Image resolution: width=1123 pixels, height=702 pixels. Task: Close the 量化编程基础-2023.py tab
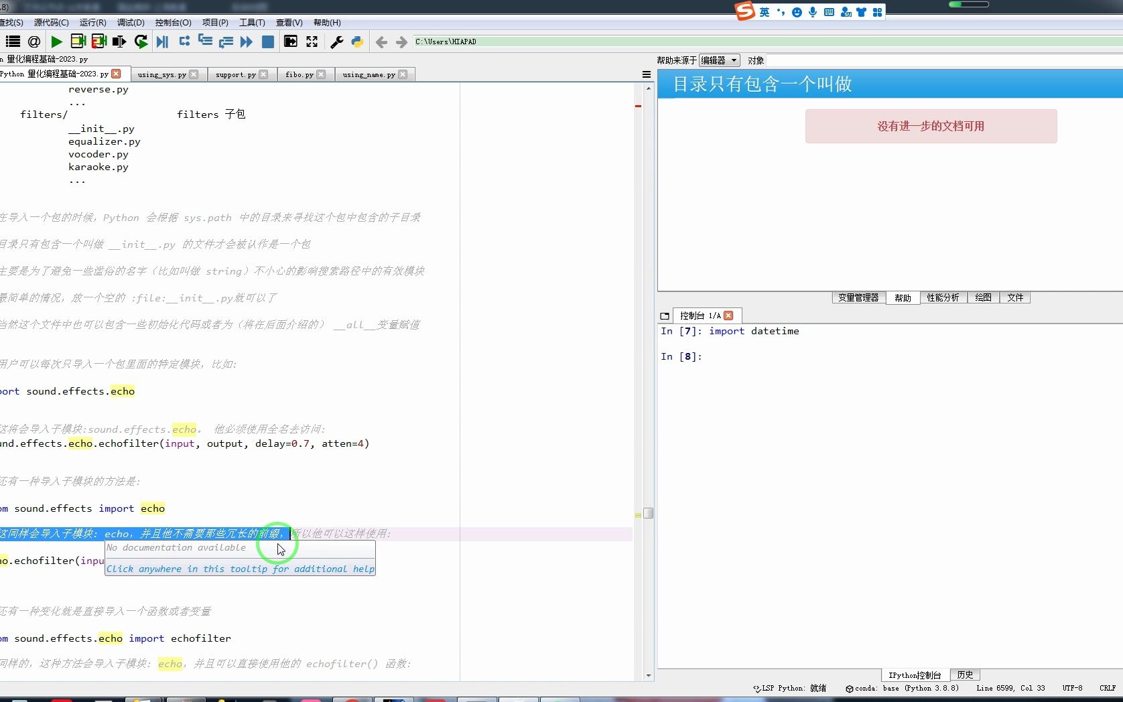pyautogui.click(x=117, y=74)
